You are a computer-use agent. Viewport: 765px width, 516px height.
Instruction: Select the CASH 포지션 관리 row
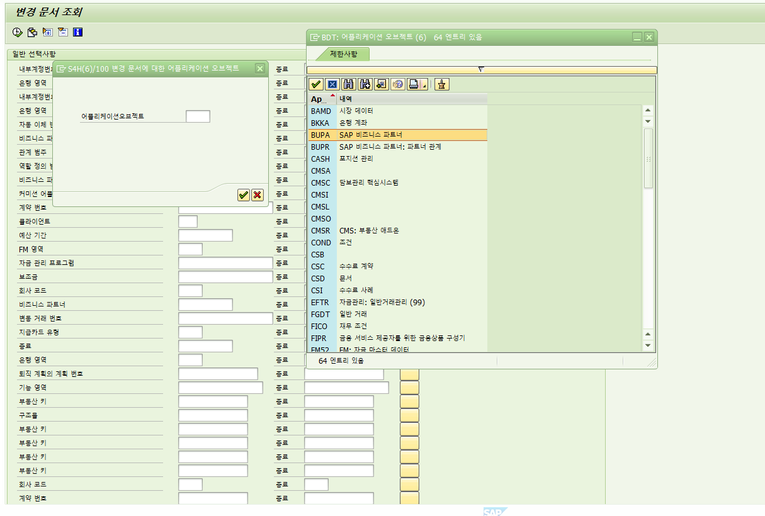[398, 159]
